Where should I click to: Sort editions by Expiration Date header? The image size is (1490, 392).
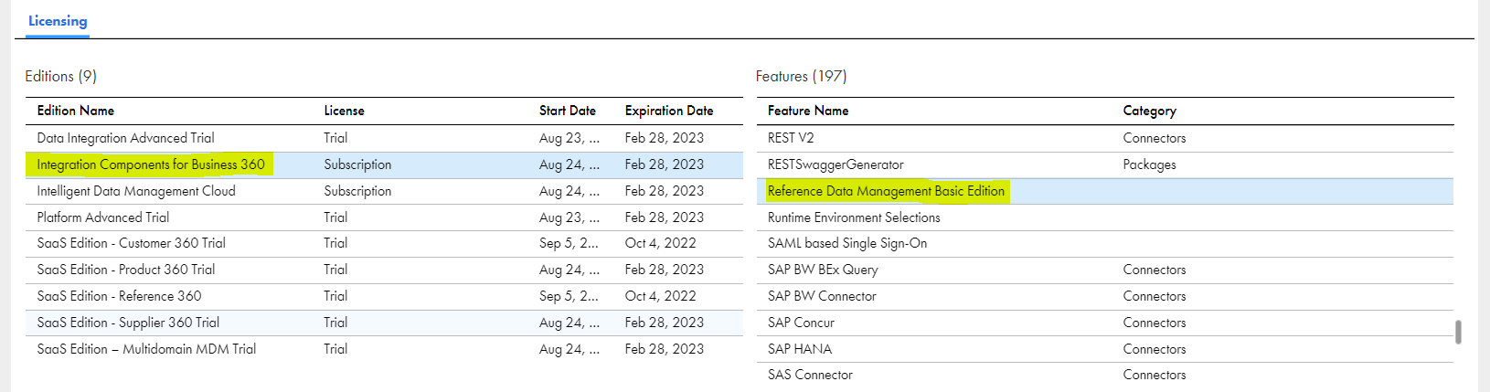click(x=669, y=111)
